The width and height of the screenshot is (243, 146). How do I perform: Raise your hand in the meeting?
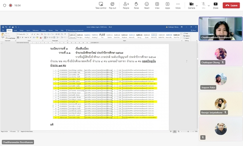(x=137, y=6)
